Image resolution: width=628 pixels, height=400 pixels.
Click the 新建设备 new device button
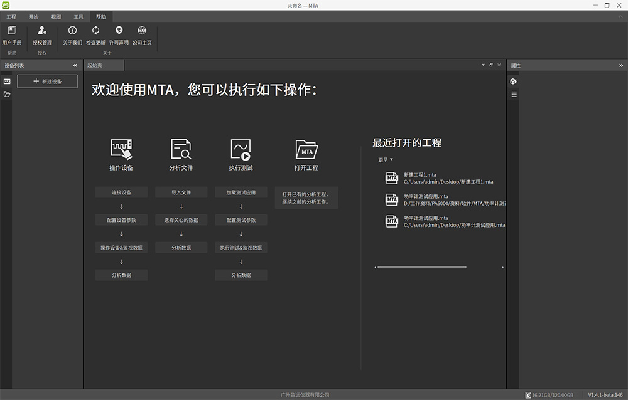click(x=48, y=82)
